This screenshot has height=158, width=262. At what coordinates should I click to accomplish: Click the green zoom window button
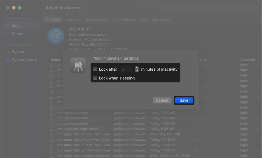point(20,8)
